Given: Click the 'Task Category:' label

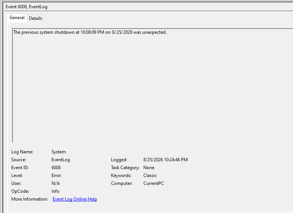Looking at the screenshot, I should pos(125,168).
